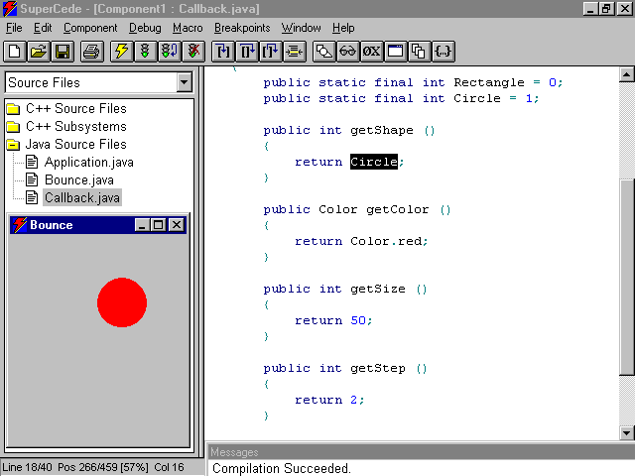
Task: Open the Source Files dropdown arrow
Action: pyautogui.click(x=185, y=82)
